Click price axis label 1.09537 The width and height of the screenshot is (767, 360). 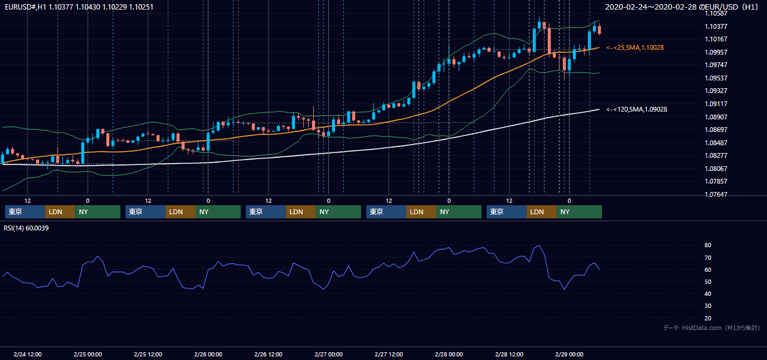tap(716, 78)
